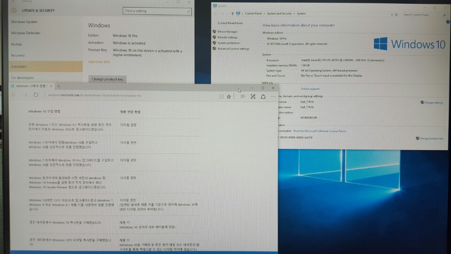
Task: Click the Online support link
Action: pos(310,89)
